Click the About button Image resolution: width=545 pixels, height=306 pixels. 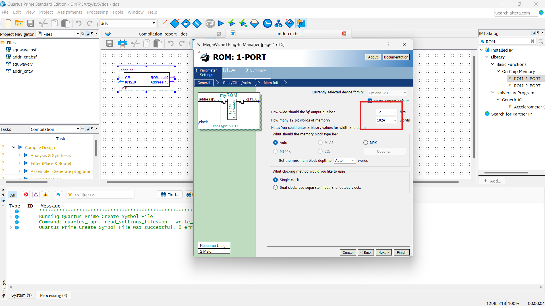click(x=373, y=57)
